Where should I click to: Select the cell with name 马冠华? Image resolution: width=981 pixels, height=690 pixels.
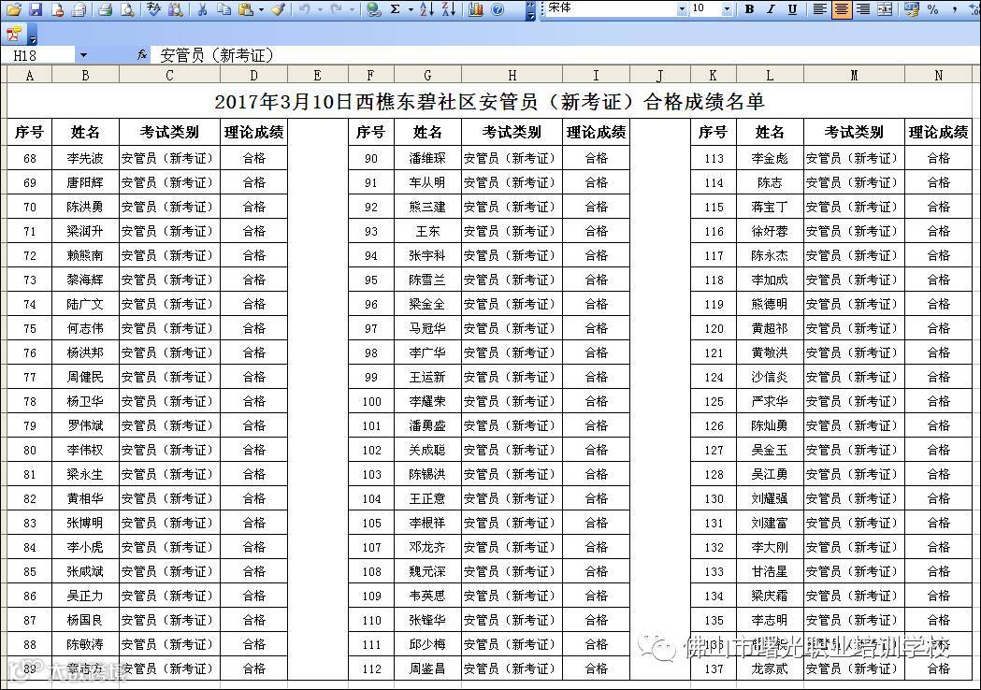point(427,328)
